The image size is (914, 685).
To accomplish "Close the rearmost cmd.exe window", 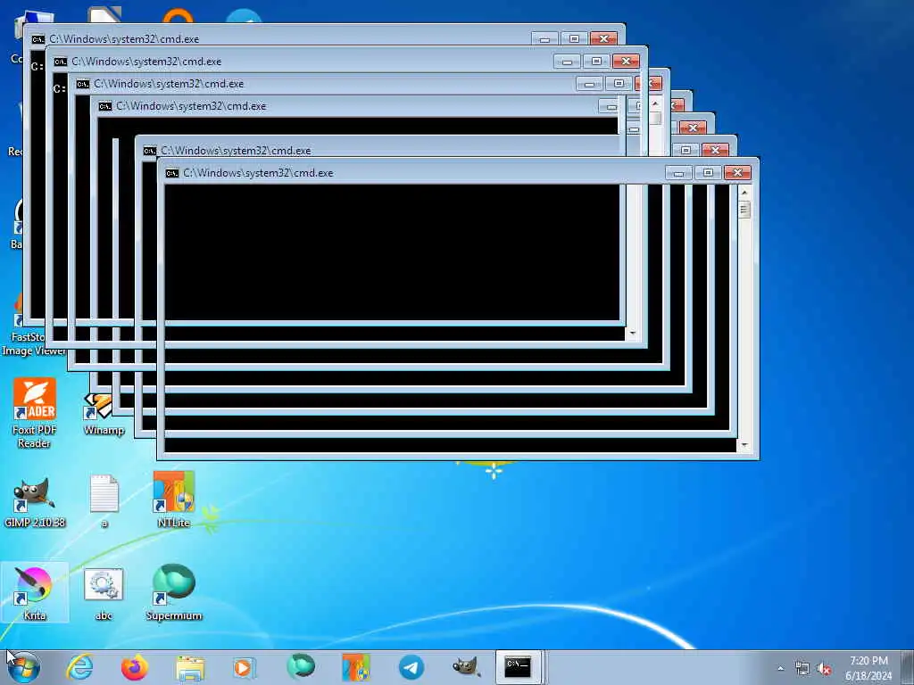I will pyautogui.click(x=603, y=38).
